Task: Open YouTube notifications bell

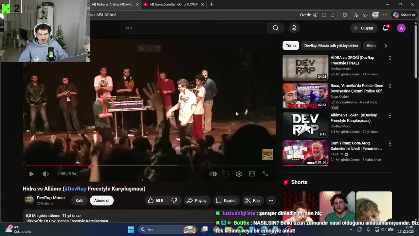Action: coord(386,28)
